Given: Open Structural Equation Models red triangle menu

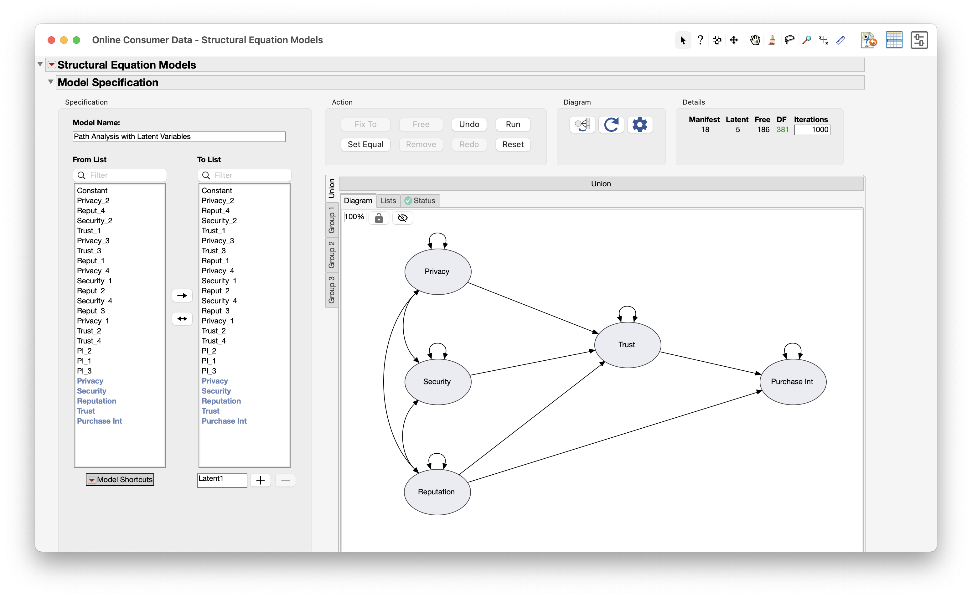Looking at the screenshot, I should point(52,64).
